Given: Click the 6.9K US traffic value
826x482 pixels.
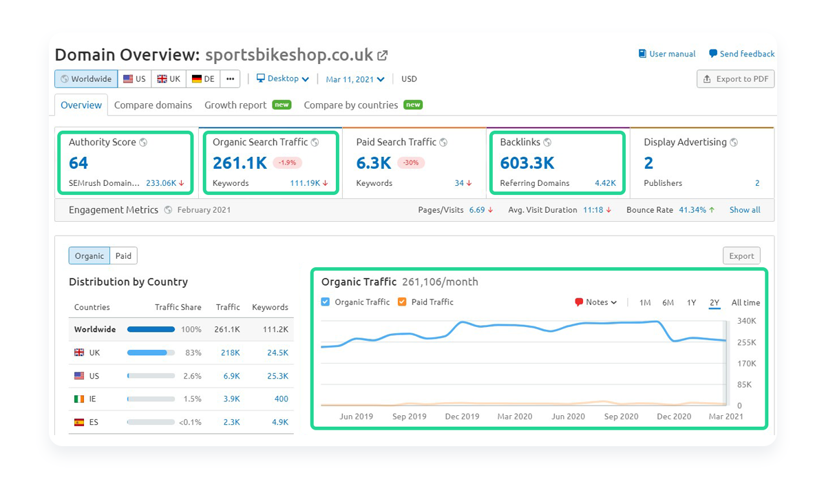Looking at the screenshot, I should click(231, 376).
